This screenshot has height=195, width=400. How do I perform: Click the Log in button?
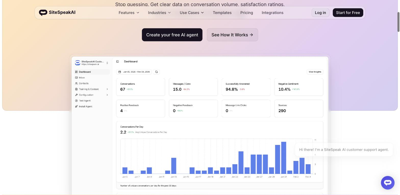point(320,13)
